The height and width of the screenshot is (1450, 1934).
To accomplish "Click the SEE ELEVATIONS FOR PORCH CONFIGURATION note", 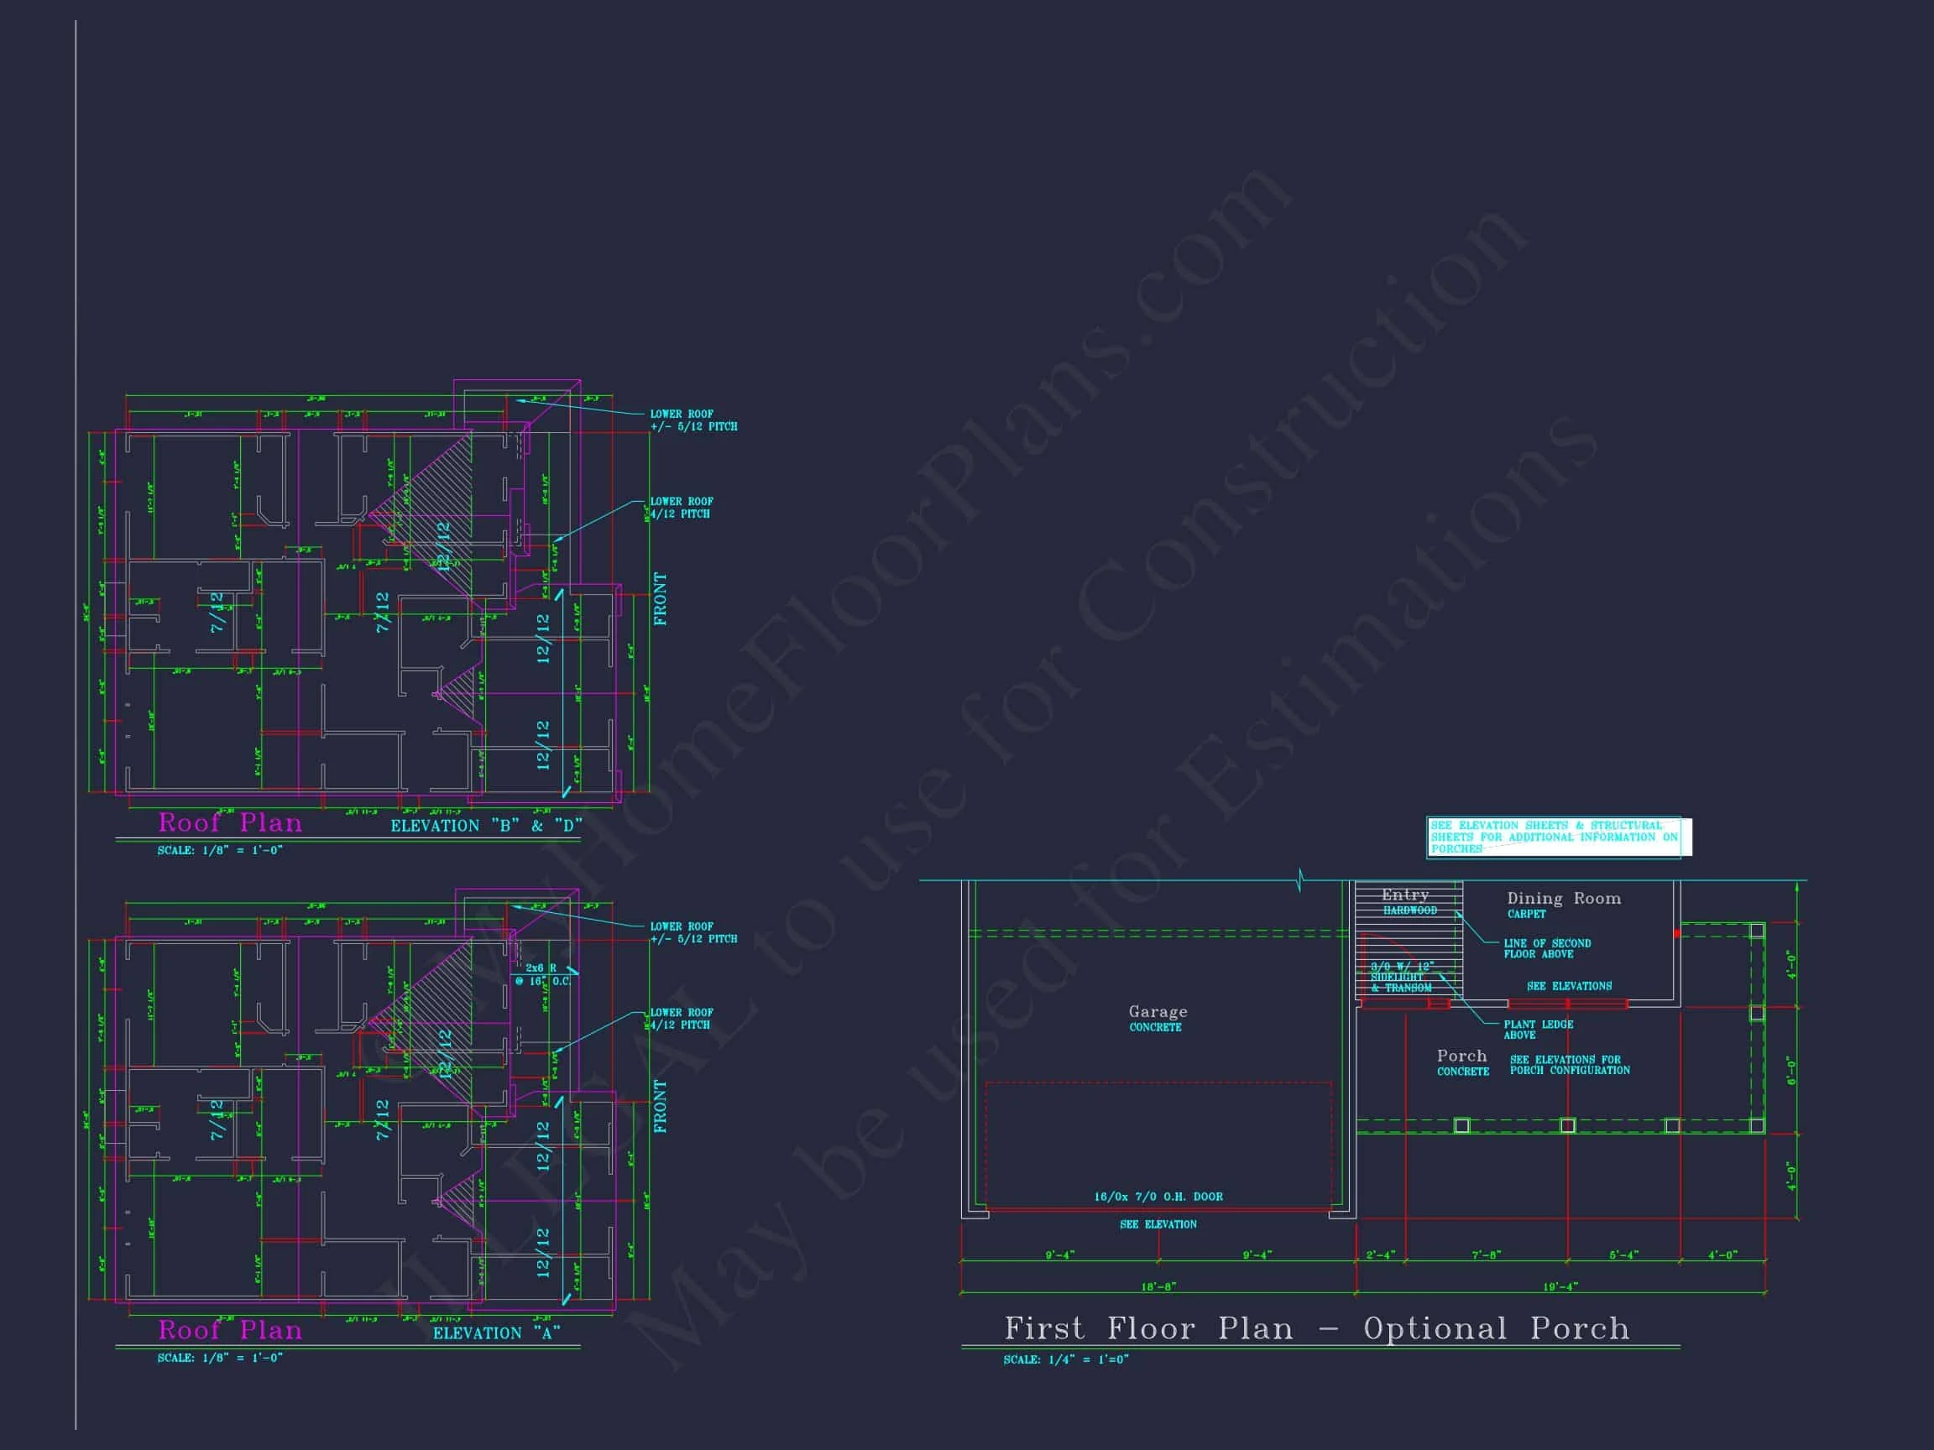I will 1569,1065.
